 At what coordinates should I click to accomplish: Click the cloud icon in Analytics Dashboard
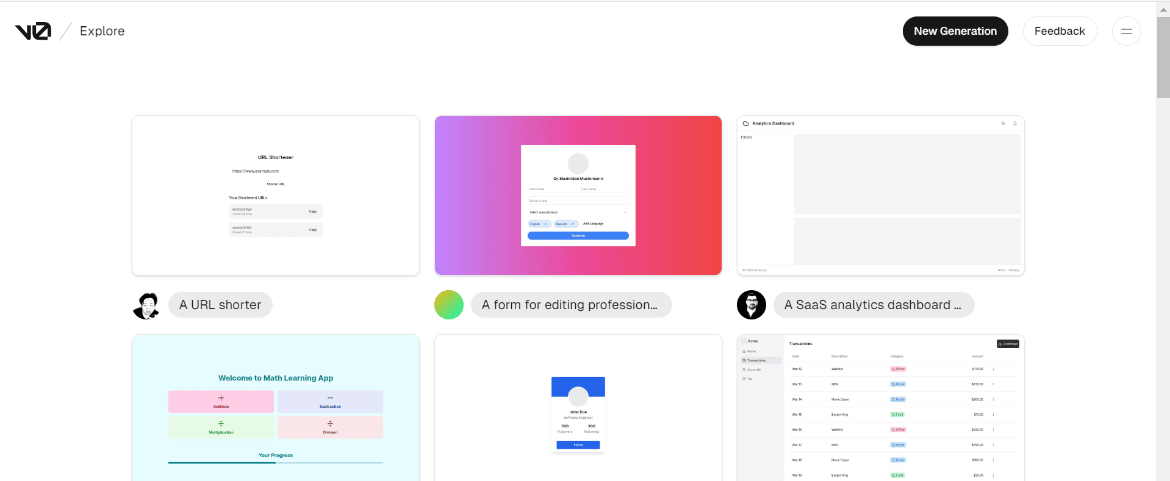pyautogui.click(x=745, y=123)
